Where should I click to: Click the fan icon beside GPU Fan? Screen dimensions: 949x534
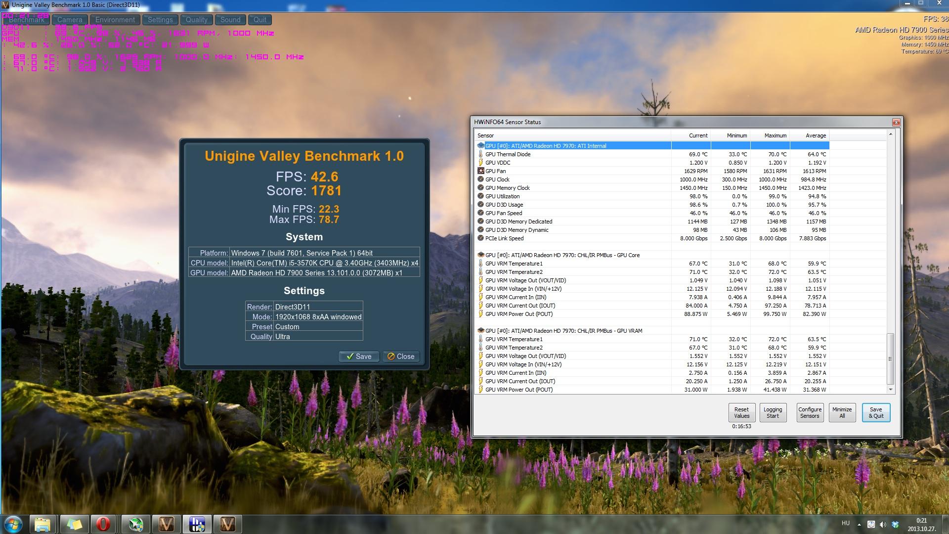[x=480, y=171]
